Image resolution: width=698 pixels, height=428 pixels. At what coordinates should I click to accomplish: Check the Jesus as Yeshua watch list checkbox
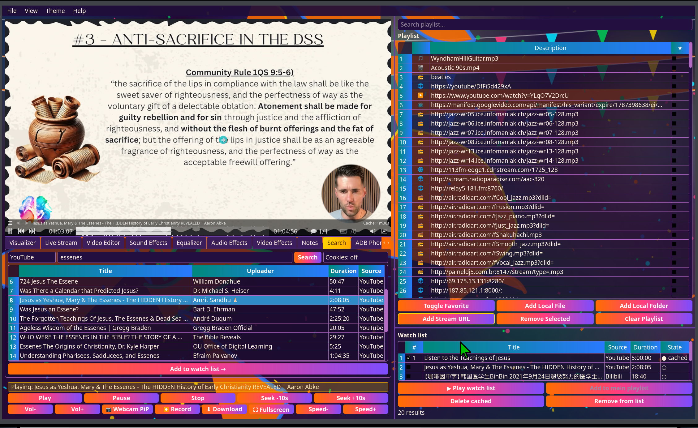pos(408,367)
